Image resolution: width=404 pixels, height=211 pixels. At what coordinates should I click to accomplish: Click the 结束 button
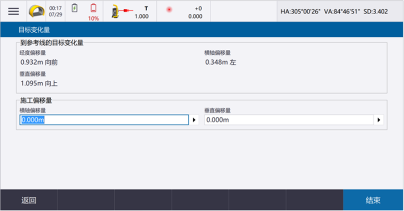(x=373, y=200)
